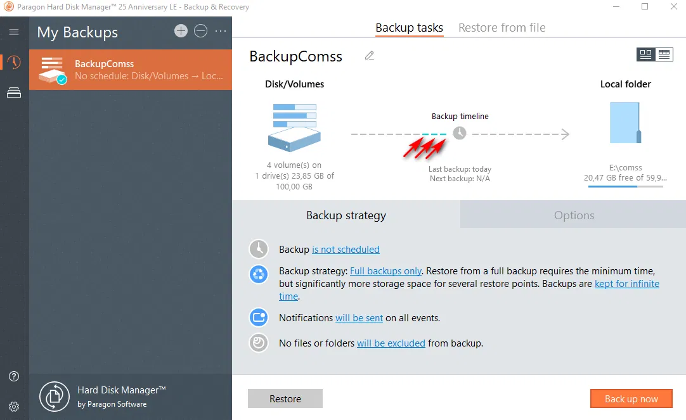Edit the BackupComss name with pencil icon
This screenshot has height=420, width=686.
pos(370,56)
